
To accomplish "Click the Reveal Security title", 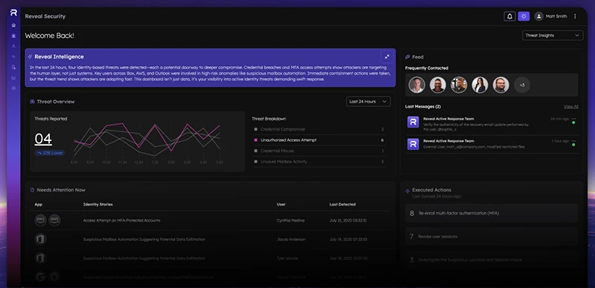I will [x=45, y=16].
